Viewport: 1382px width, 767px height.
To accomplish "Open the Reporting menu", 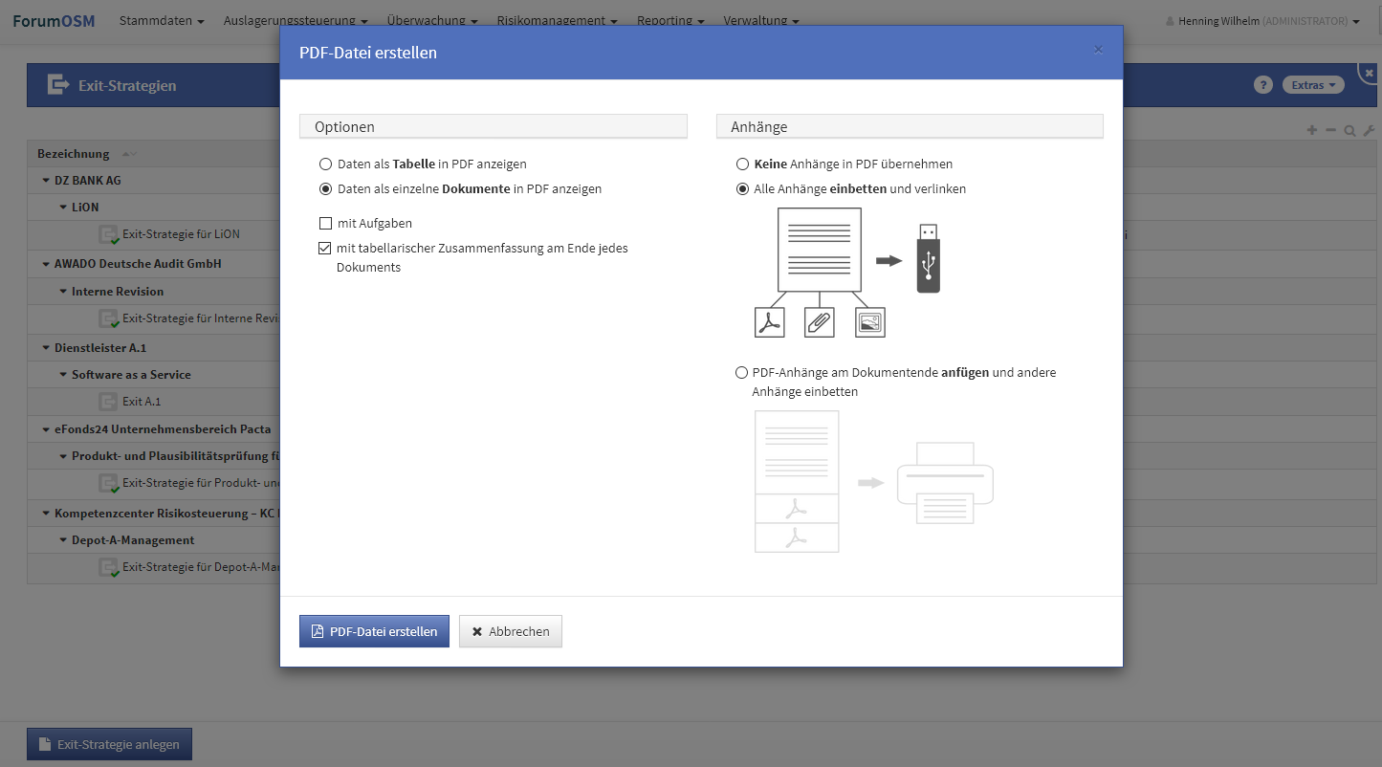I will [670, 20].
